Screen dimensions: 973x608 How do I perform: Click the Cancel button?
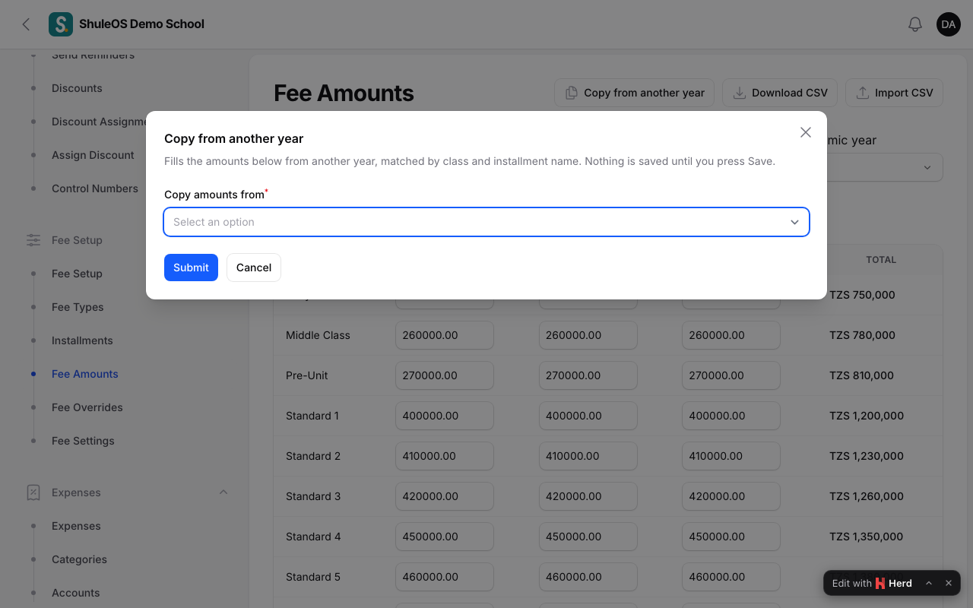click(254, 268)
